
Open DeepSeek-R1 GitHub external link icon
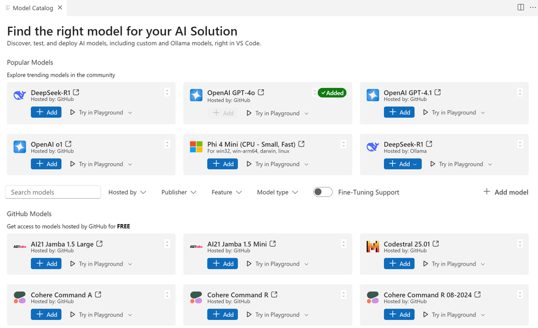click(x=76, y=92)
